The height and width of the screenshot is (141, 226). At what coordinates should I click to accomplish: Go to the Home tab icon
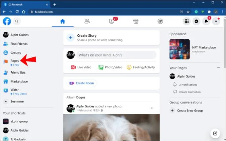63,21
